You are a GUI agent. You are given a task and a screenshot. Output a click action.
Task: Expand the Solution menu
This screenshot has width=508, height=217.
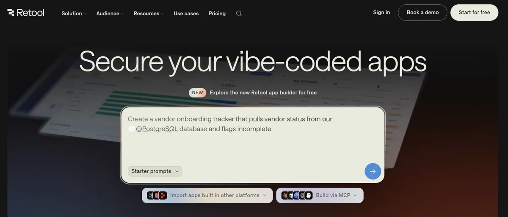(74, 14)
